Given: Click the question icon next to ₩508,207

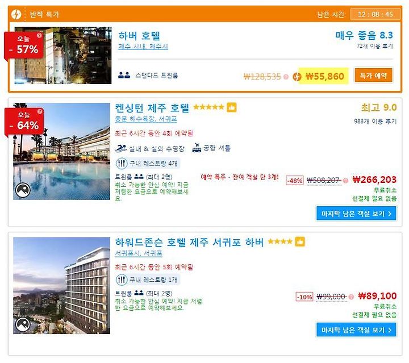Looking at the screenshot, I should [345, 181].
